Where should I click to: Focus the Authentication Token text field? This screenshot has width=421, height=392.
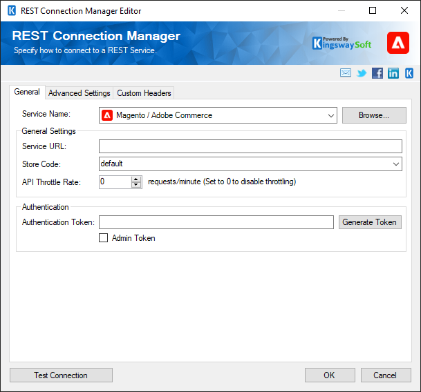coord(216,222)
